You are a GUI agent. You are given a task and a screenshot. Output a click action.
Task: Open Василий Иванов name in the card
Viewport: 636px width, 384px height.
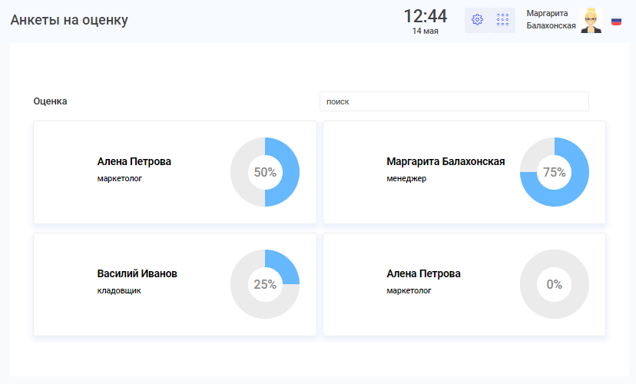137,274
